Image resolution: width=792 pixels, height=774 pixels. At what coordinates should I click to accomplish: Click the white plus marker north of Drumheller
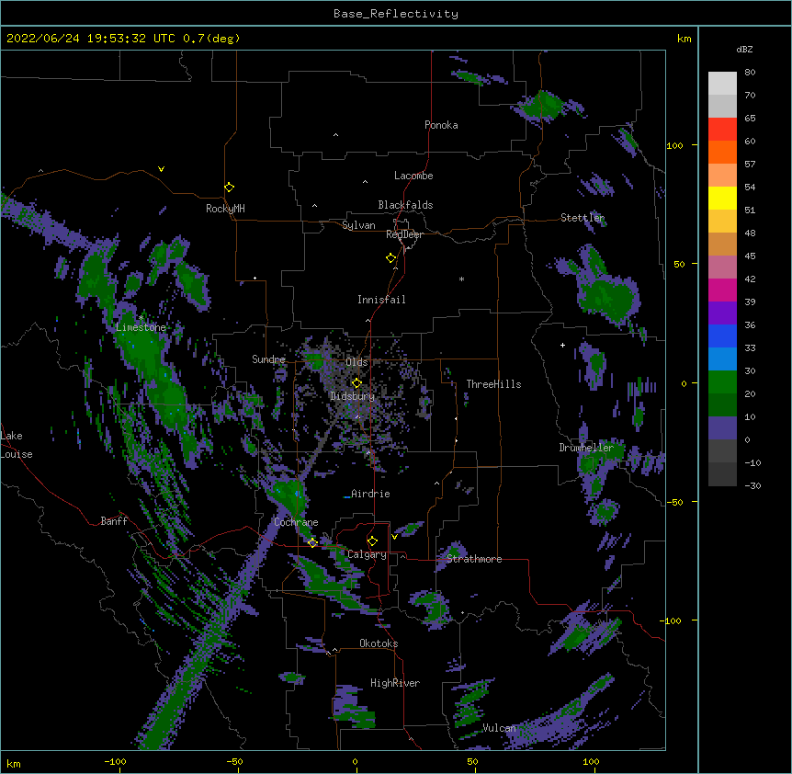[562, 345]
